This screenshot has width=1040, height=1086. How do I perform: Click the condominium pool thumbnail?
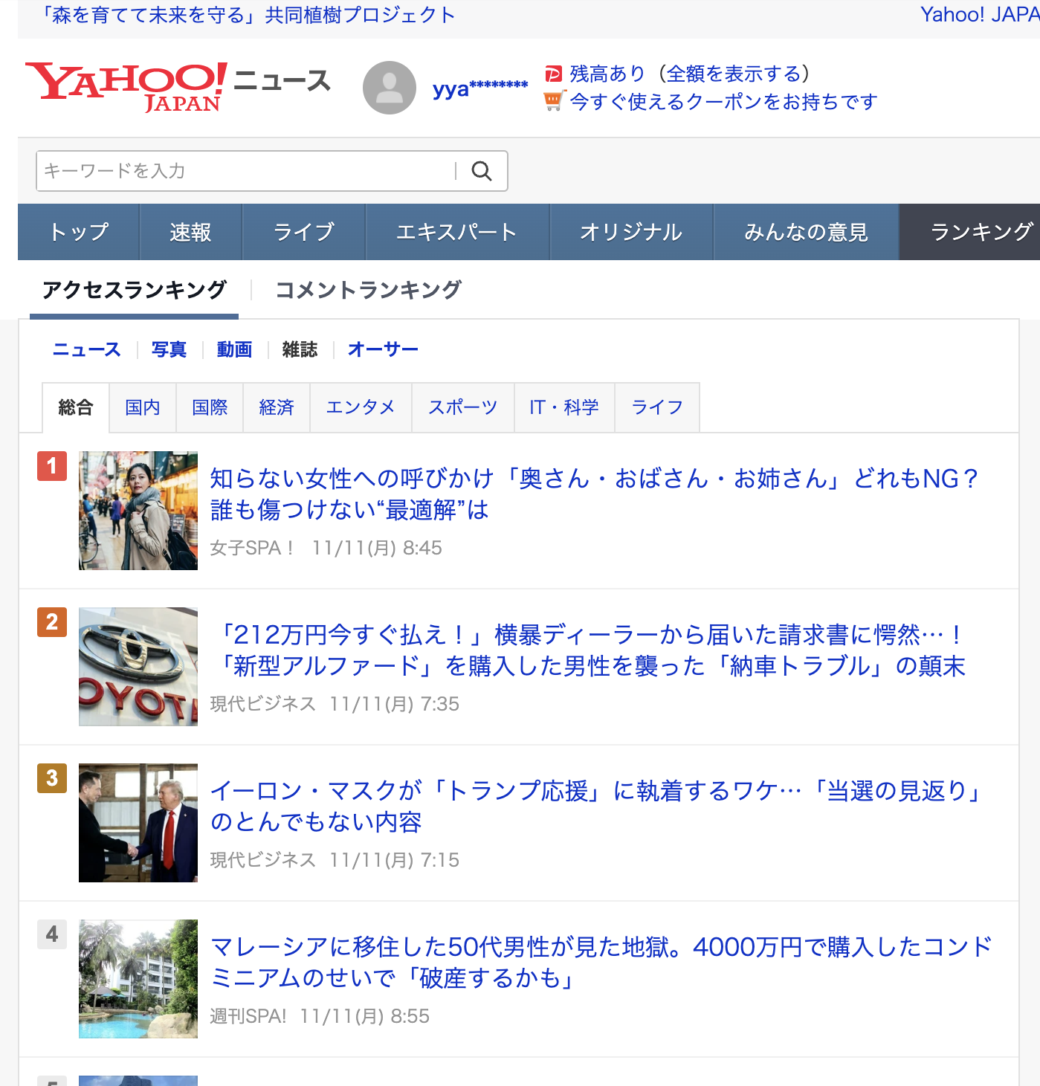pyautogui.click(x=138, y=979)
